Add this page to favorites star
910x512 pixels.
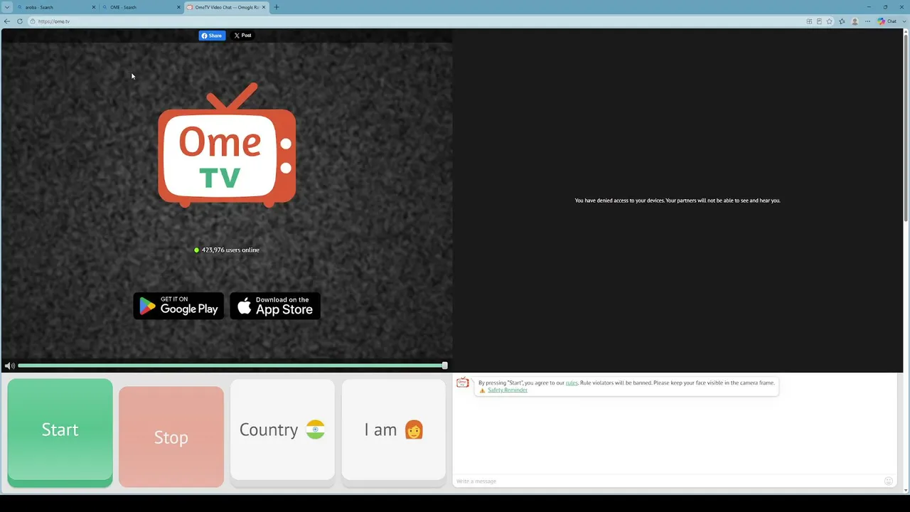tap(829, 21)
